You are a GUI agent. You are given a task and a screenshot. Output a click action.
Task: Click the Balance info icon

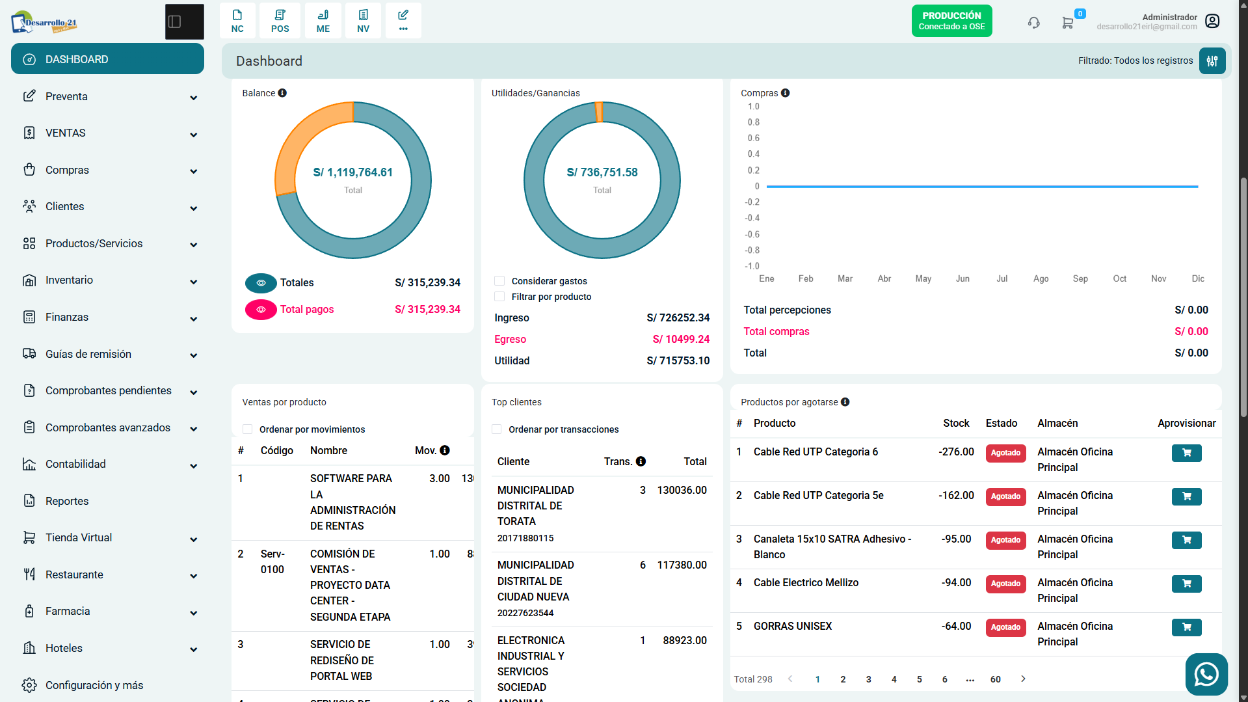(282, 93)
